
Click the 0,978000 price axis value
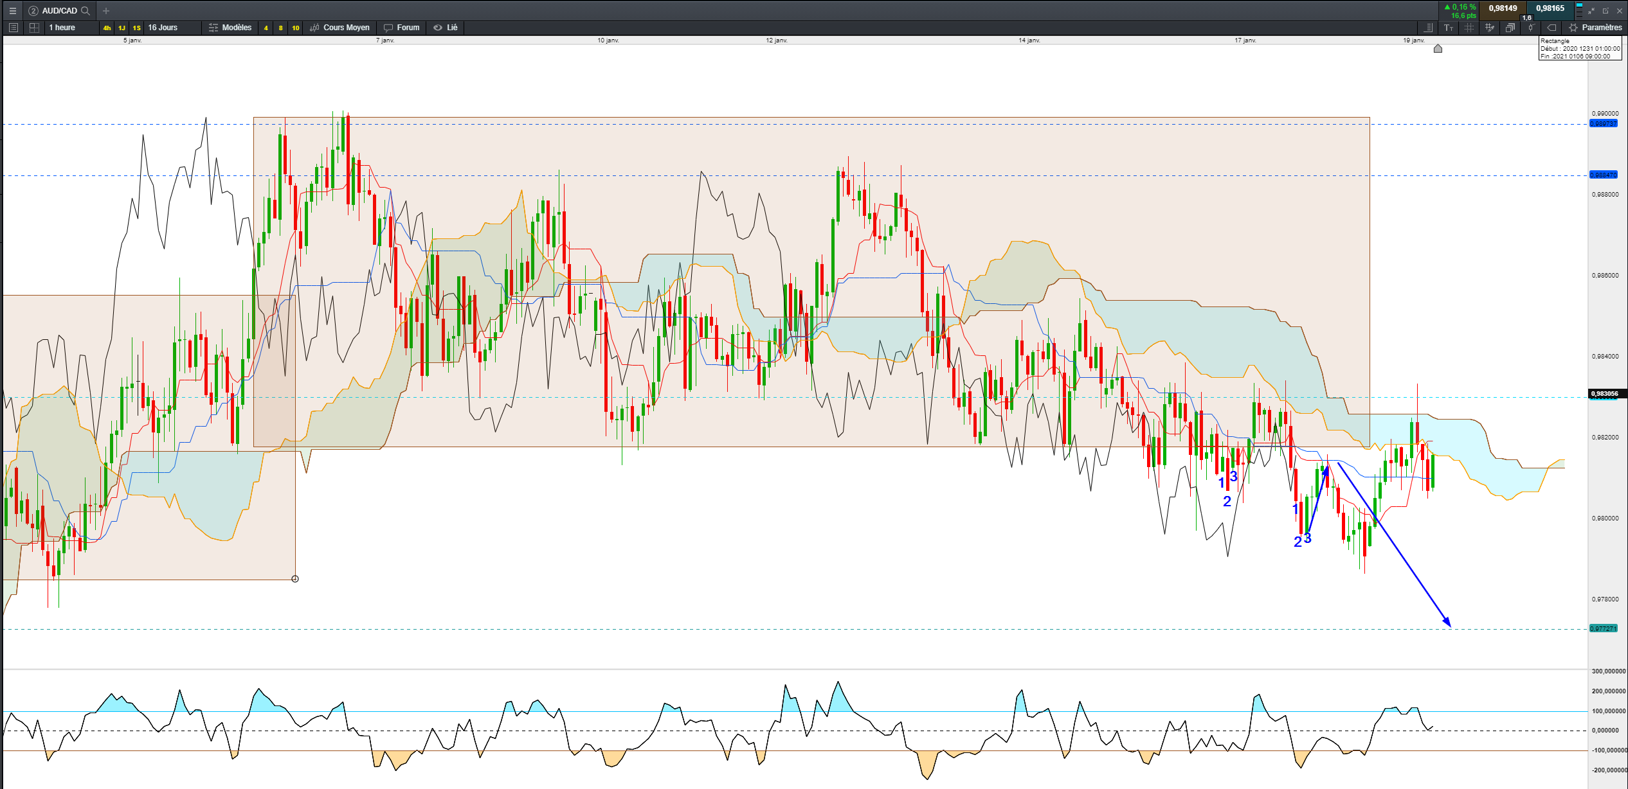coord(1605,599)
